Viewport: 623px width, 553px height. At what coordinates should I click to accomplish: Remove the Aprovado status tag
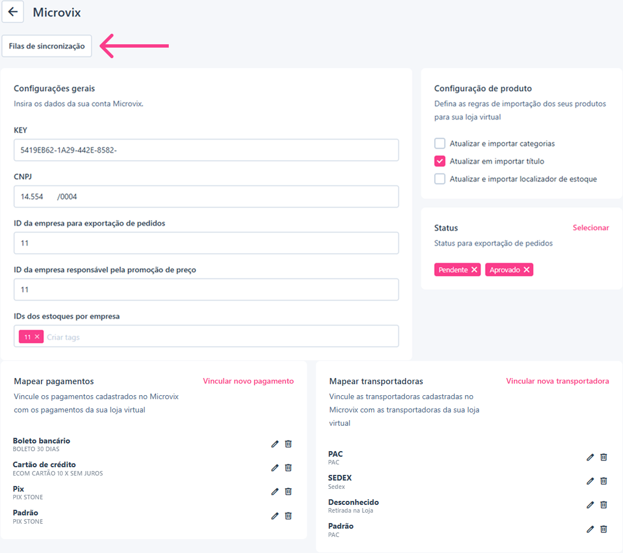coord(527,270)
